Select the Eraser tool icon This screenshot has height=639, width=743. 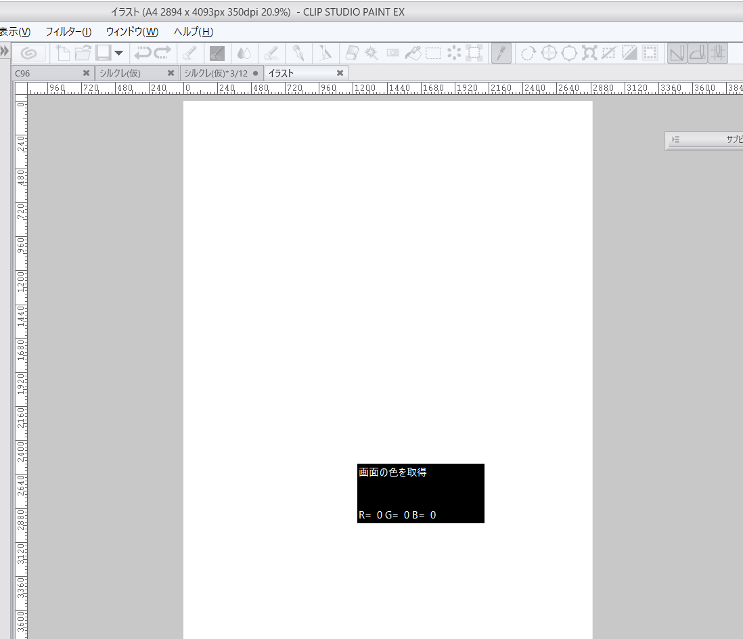(x=351, y=53)
